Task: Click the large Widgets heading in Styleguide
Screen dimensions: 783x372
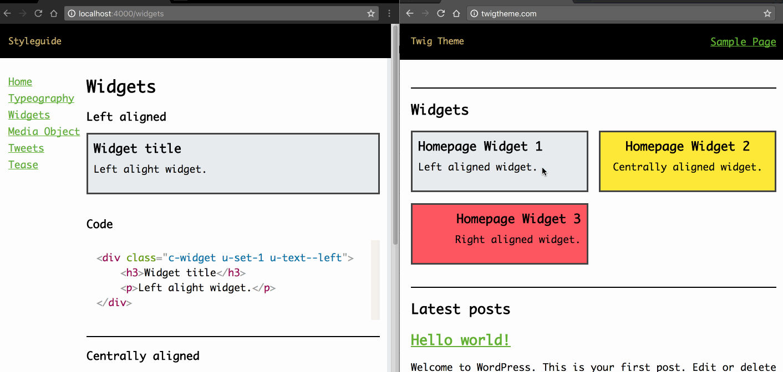Action: [121, 87]
